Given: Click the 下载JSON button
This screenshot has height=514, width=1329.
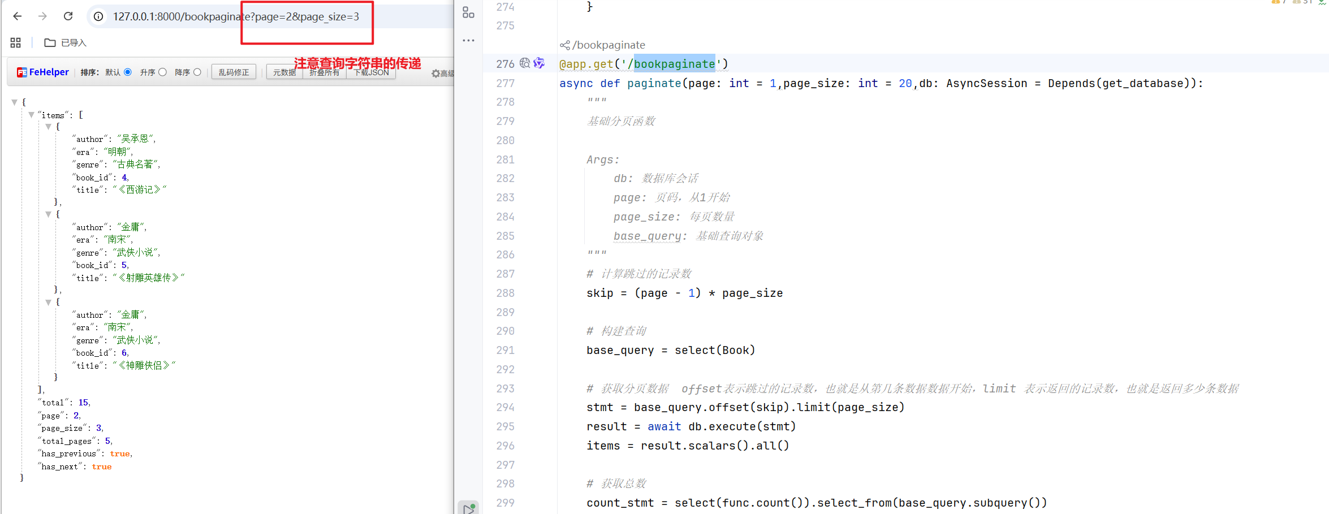Looking at the screenshot, I should (372, 72).
